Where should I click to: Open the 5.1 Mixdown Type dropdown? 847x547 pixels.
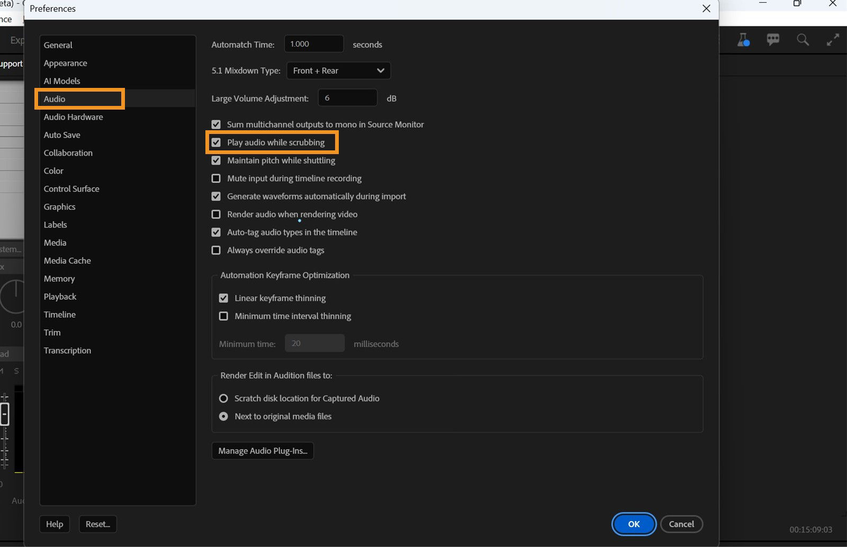click(x=338, y=70)
